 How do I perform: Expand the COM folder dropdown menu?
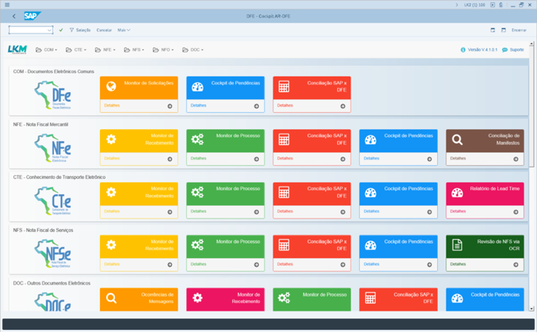46,50
